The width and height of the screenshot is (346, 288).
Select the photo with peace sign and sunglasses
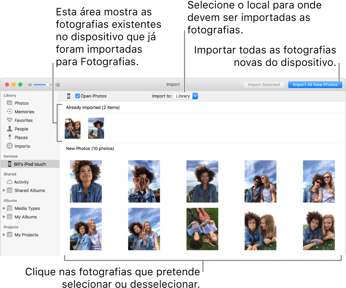click(318, 181)
